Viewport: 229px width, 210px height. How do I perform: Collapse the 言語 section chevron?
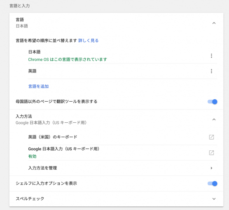[214, 23]
